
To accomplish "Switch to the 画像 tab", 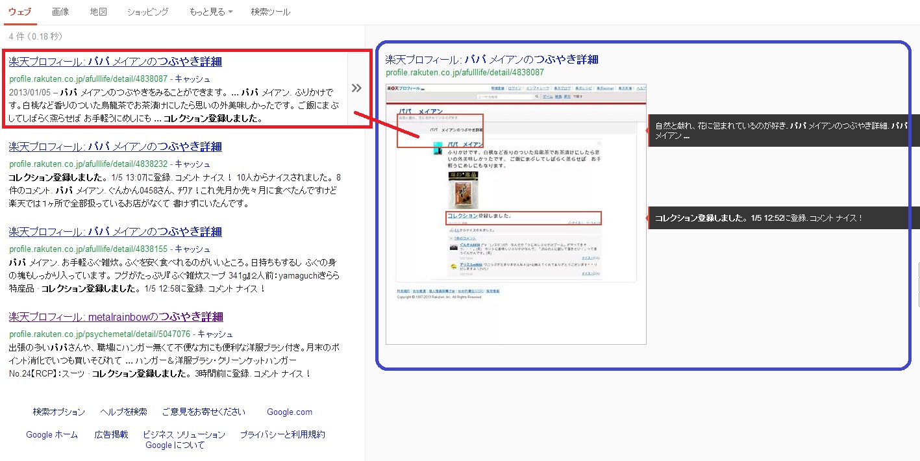I will pos(60,12).
